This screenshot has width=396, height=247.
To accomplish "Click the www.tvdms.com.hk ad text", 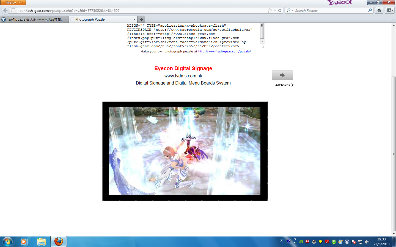I will (x=183, y=76).
